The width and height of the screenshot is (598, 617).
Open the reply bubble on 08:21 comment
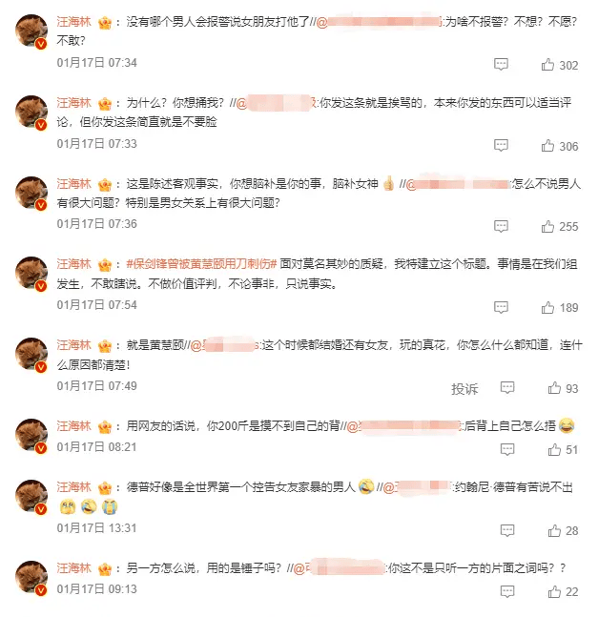pos(507,449)
